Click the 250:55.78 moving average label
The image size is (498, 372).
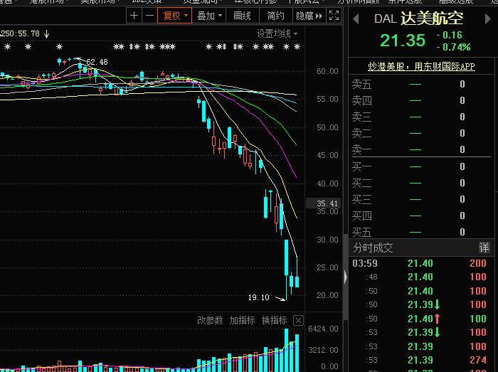coord(20,33)
